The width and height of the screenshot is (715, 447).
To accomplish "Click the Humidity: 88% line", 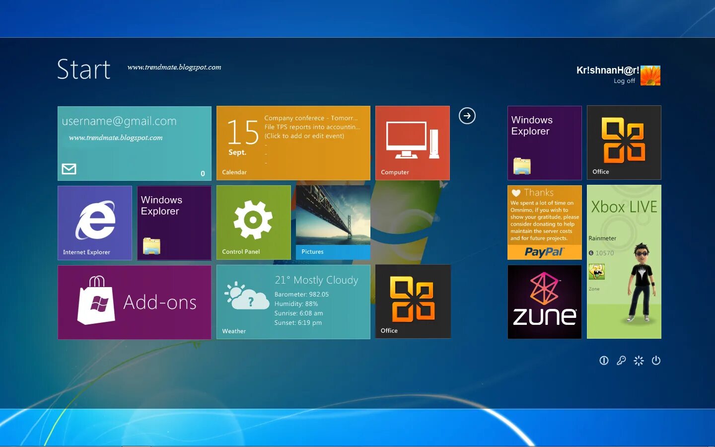I will pos(296,304).
